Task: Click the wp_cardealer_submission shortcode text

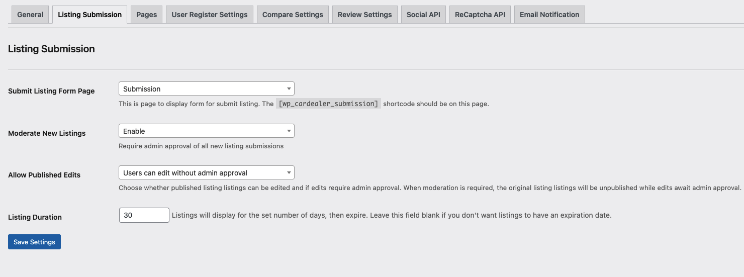Action: click(x=328, y=104)
